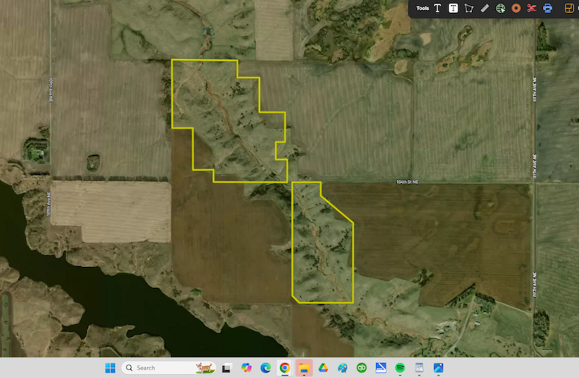This screenshot has height=378, width=579.
Task: Select the plain text label tool
Action: coord(437,8)
